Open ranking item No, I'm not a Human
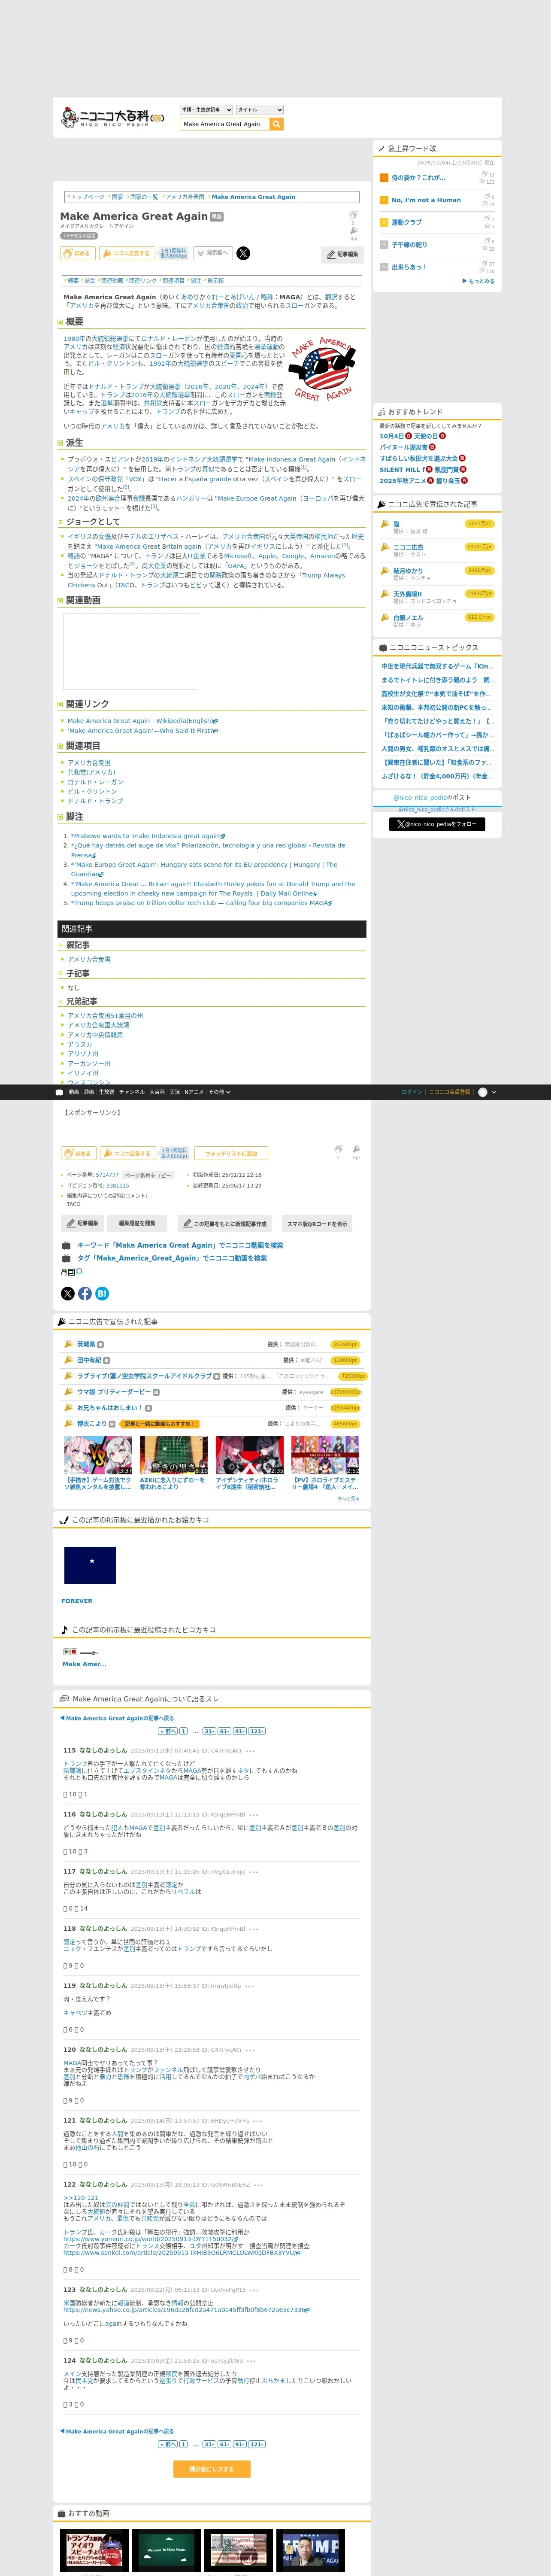Viewport: 551px width, 2576px height. [x=426, y=200]
